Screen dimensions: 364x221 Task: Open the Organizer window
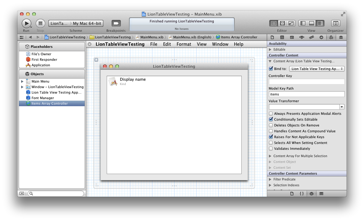point(335,23)
